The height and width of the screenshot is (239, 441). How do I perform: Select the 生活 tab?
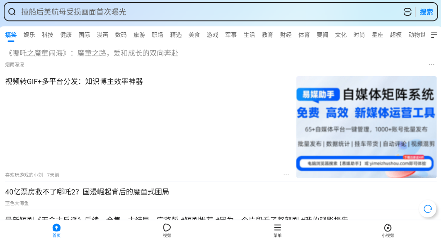click(249, 35)
